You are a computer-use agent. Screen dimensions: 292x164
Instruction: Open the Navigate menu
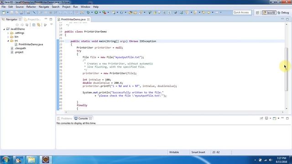point(44,7)
